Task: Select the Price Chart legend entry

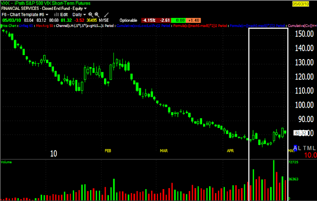Action: click(x=9, y=26)
